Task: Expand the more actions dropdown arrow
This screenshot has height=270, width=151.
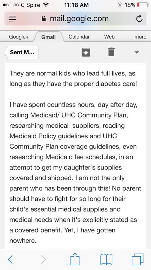Action: pos(136,52)
